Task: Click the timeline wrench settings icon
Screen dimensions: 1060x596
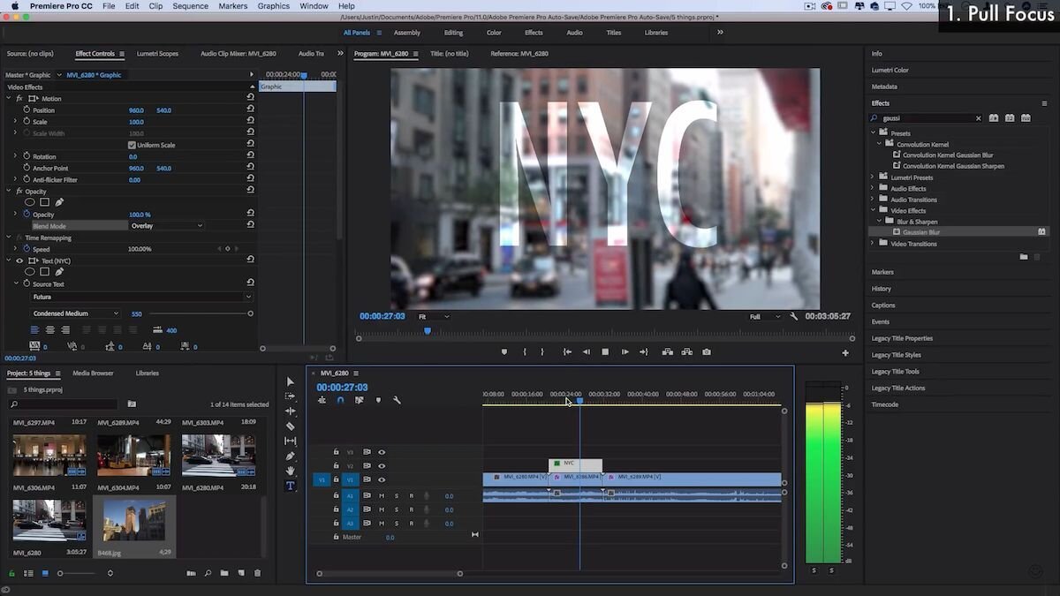Action: tap(397, 400)
